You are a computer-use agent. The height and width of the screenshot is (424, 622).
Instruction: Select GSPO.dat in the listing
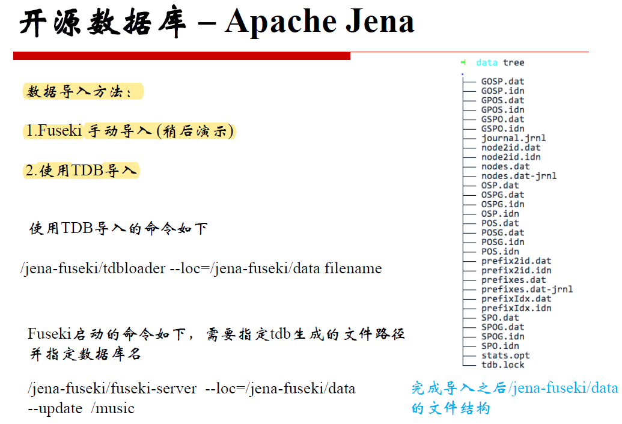[x=503, y=120]
